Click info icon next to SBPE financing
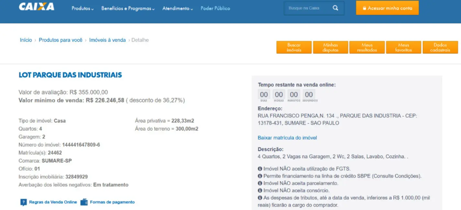This screenshot has height=210, width=461. [260, 176]
